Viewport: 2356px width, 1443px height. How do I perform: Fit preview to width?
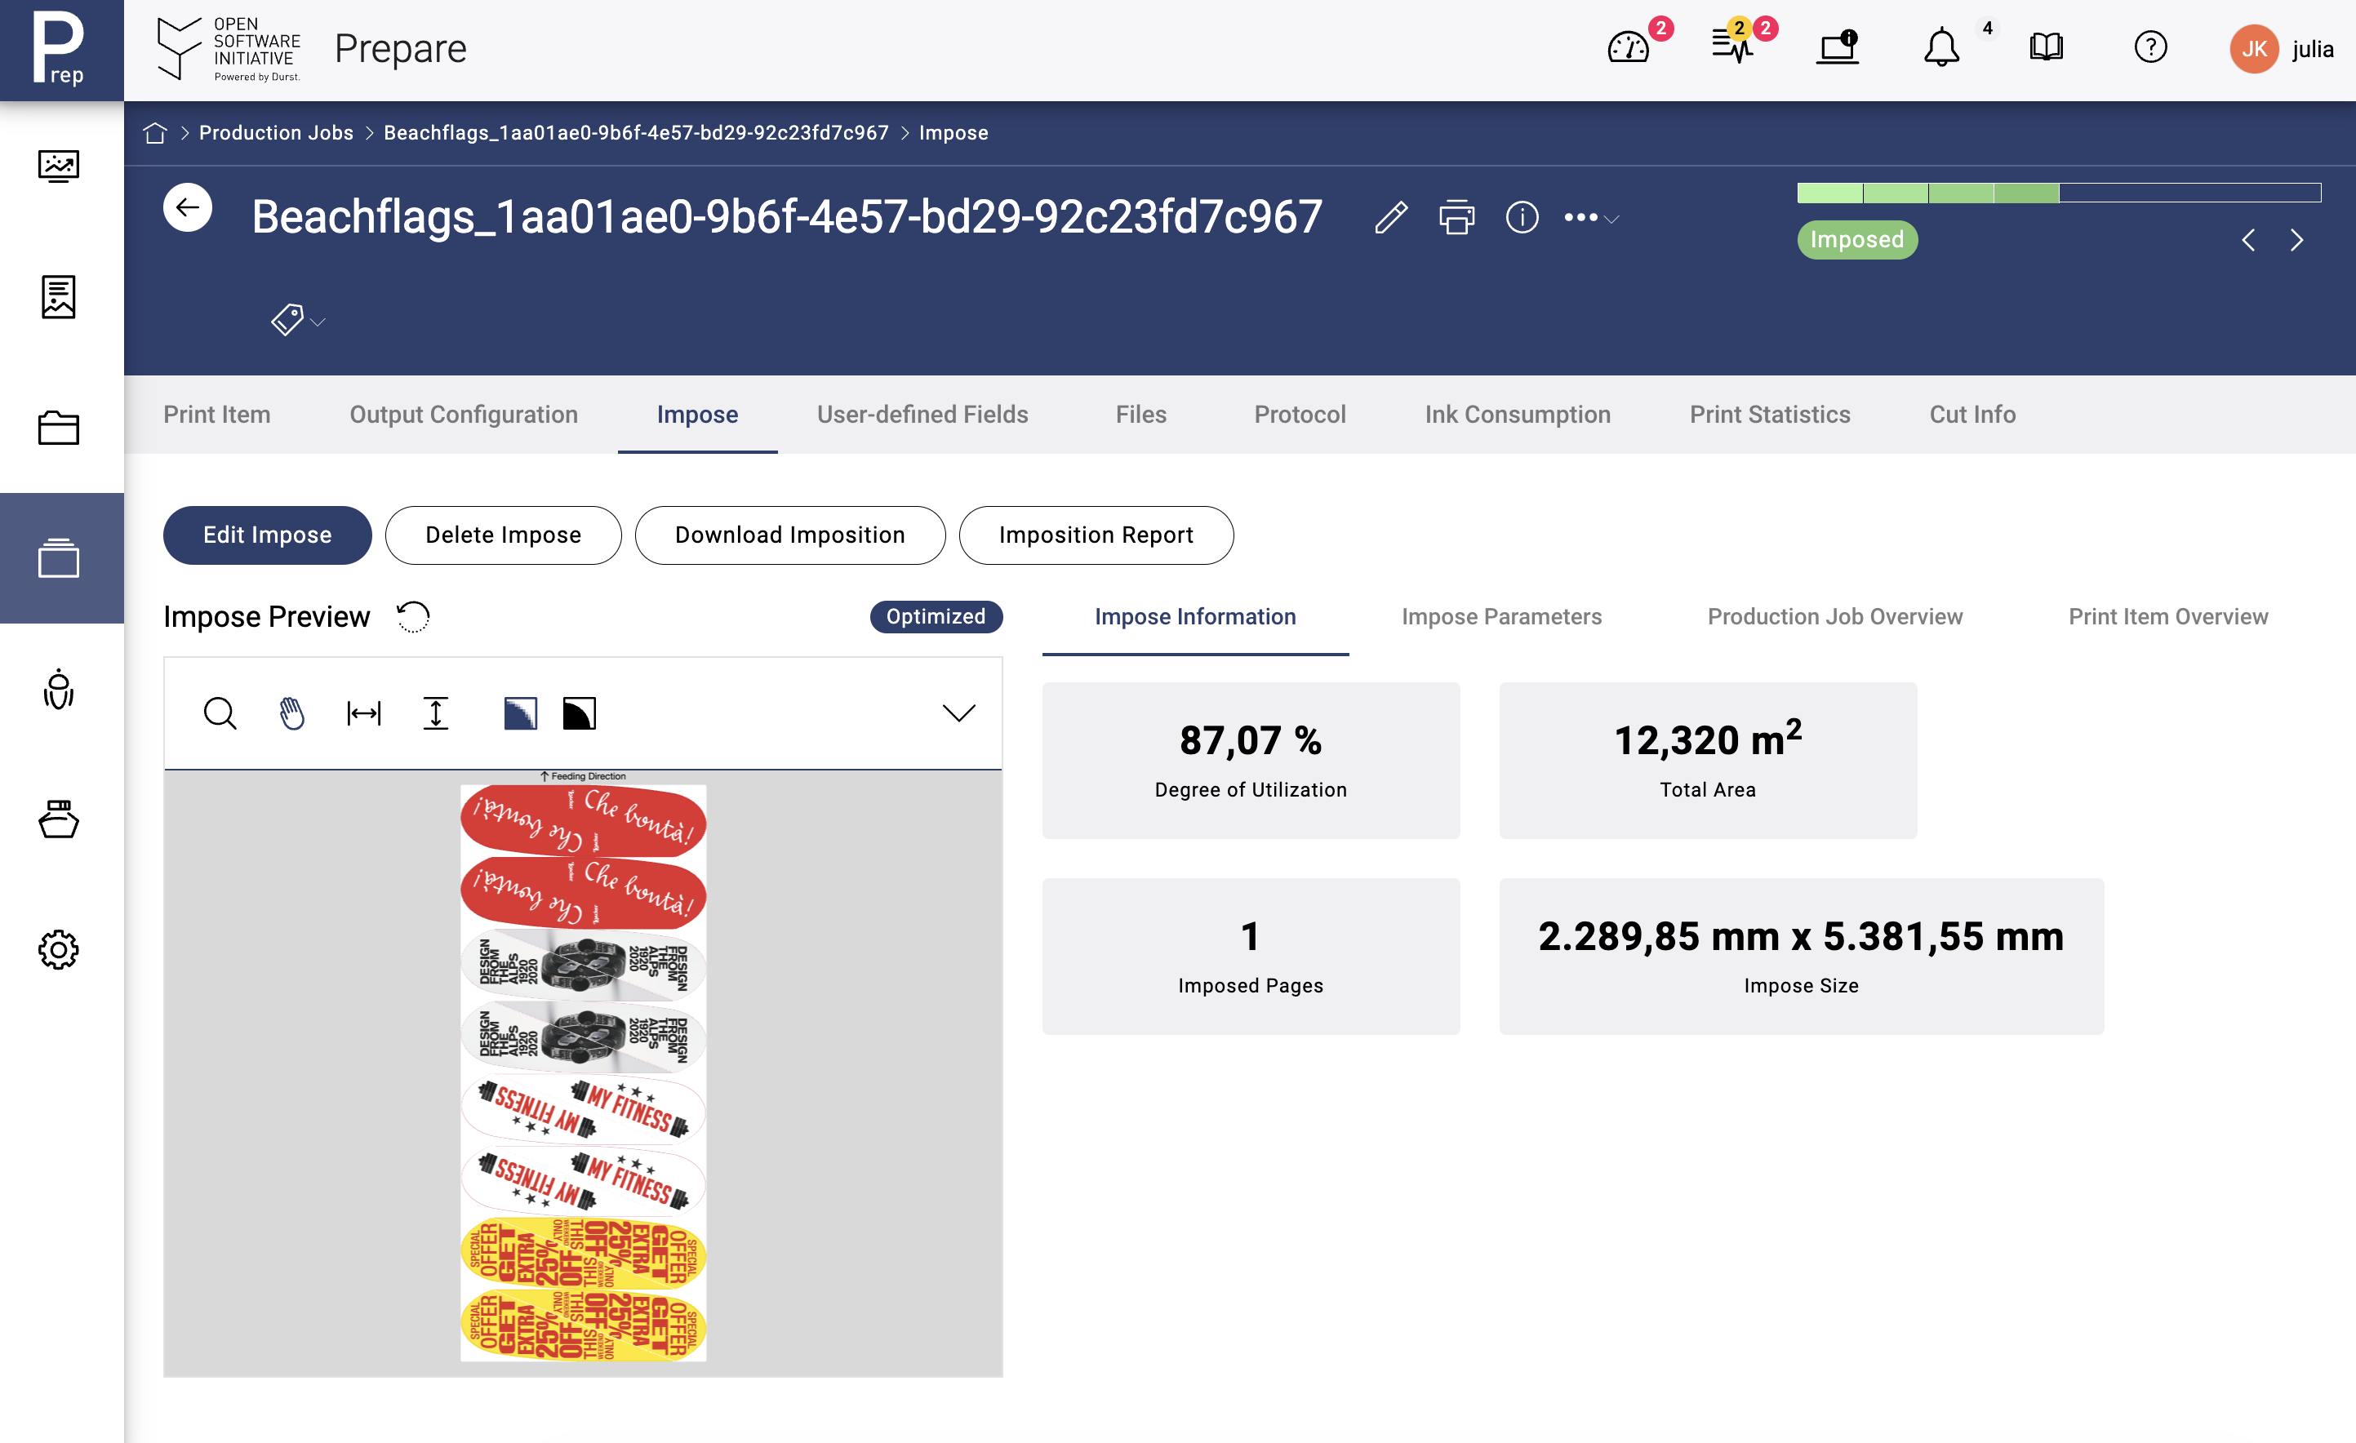363,713
